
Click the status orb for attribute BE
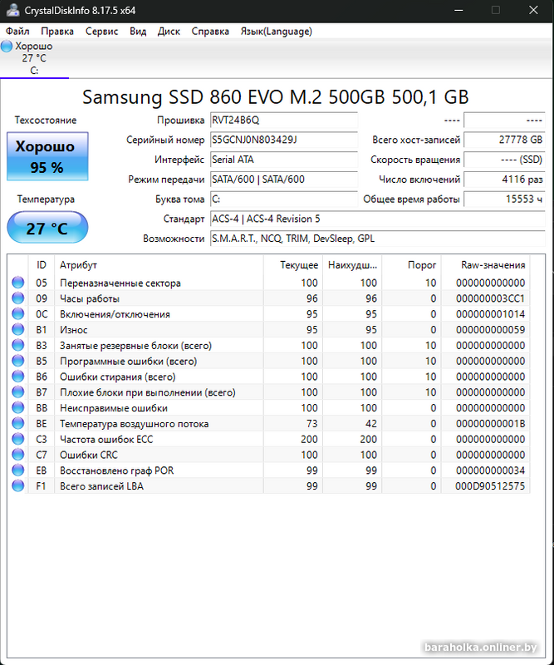coord(17,424)
